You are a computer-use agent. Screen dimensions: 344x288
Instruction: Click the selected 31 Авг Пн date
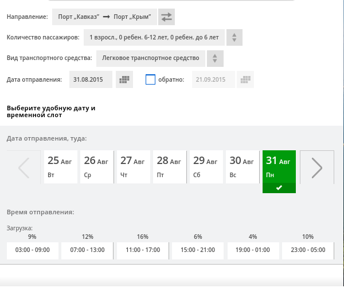[x=279, y=167]
